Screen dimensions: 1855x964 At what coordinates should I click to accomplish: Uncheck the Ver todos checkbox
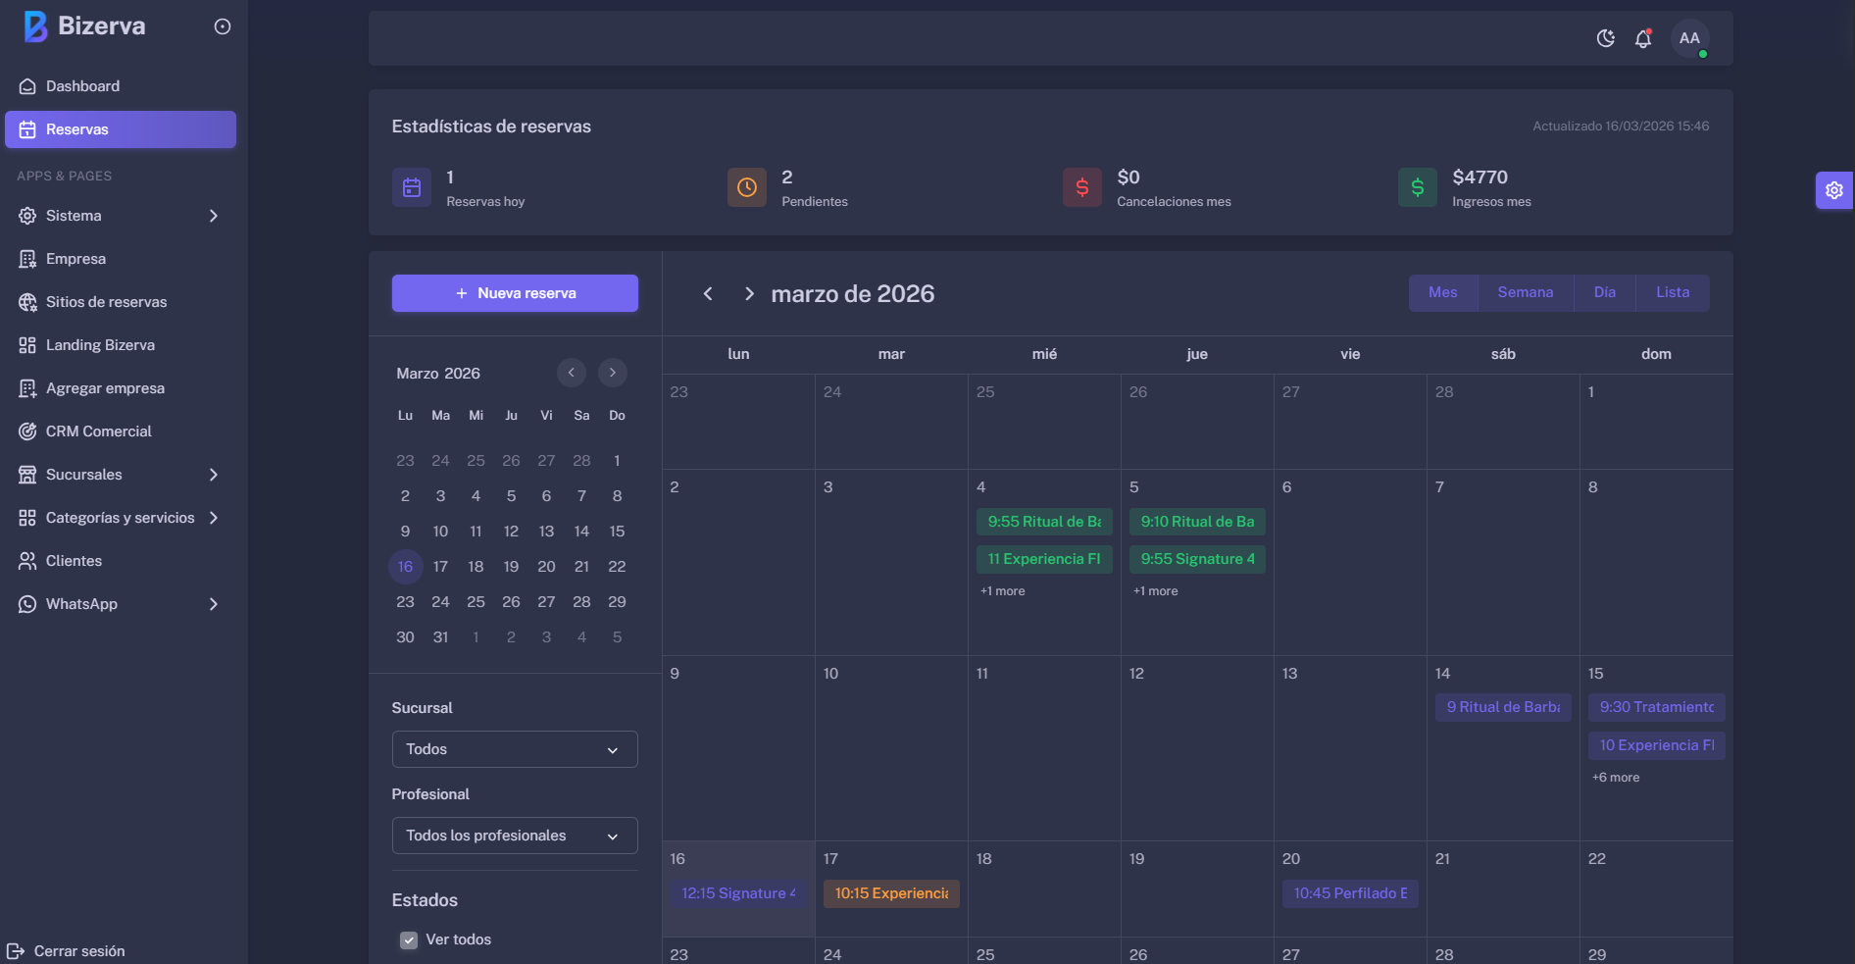409,939
